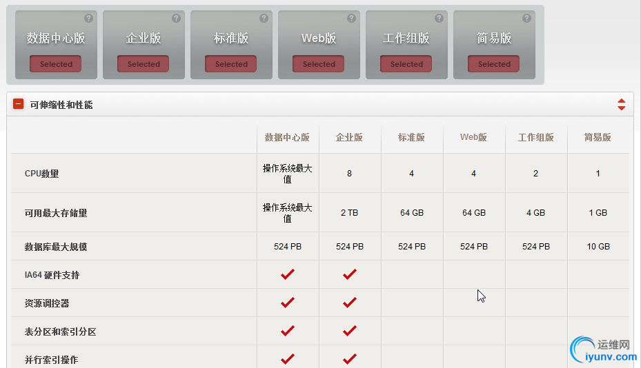Open help icon on Web版 card
641x368 pixels.
(351, 19)
